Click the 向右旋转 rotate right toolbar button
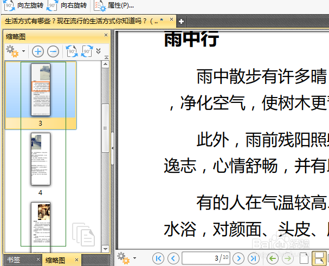 point(67,5)
